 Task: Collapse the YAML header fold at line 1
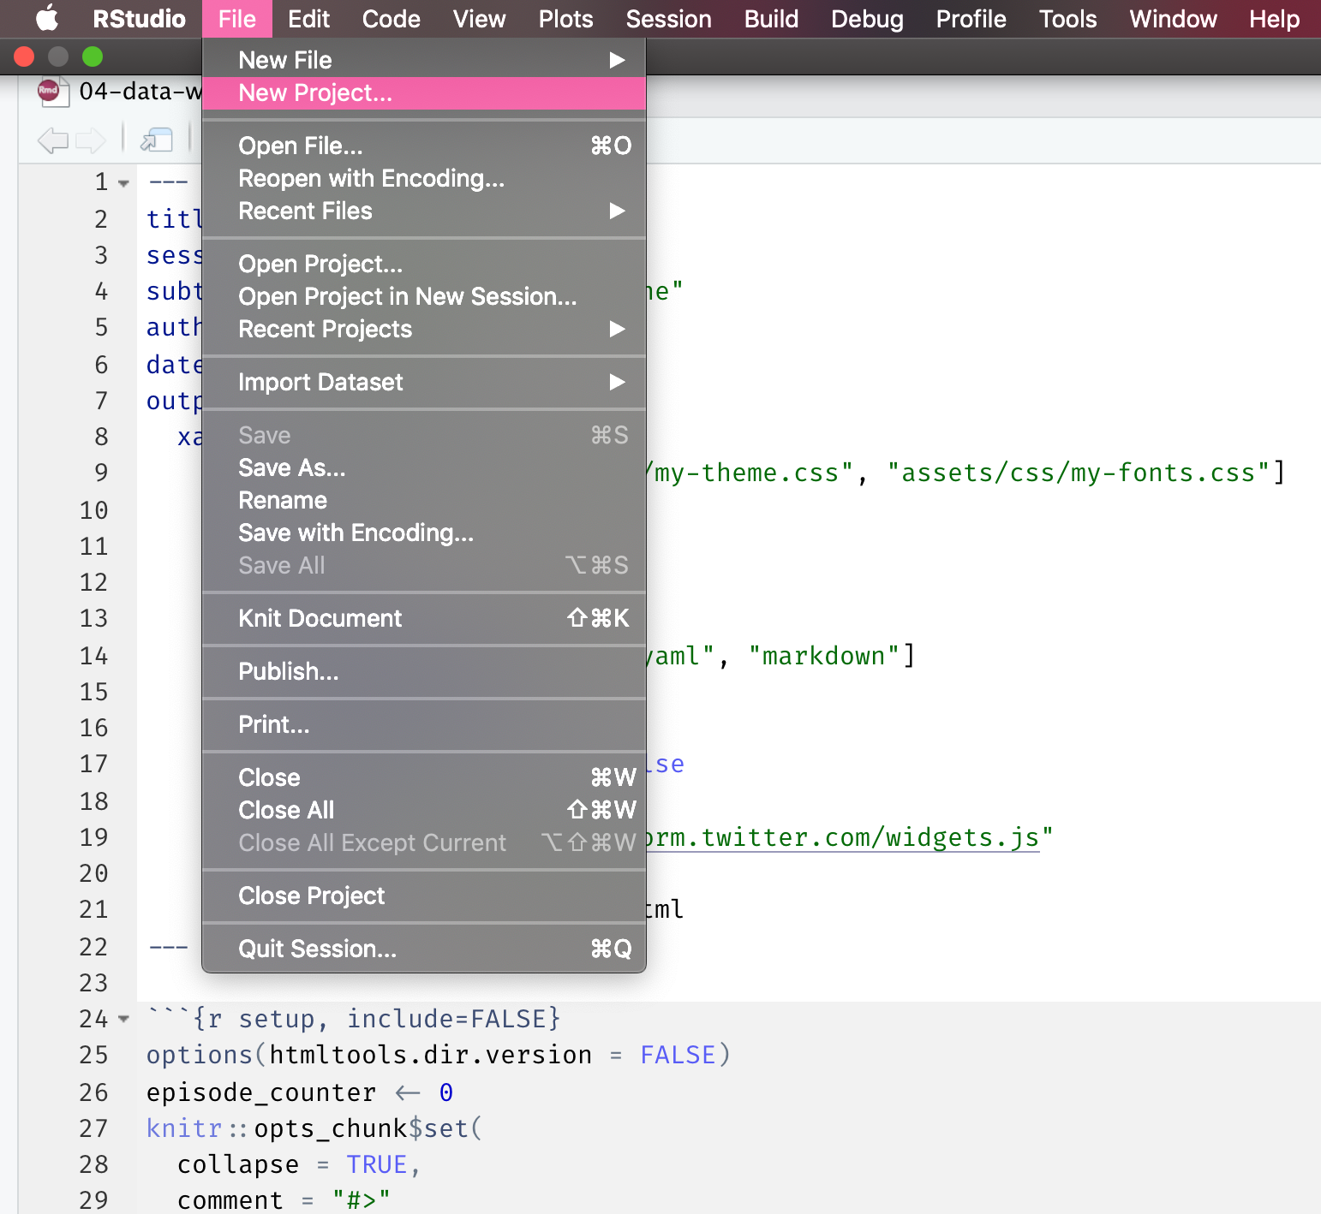123,183
